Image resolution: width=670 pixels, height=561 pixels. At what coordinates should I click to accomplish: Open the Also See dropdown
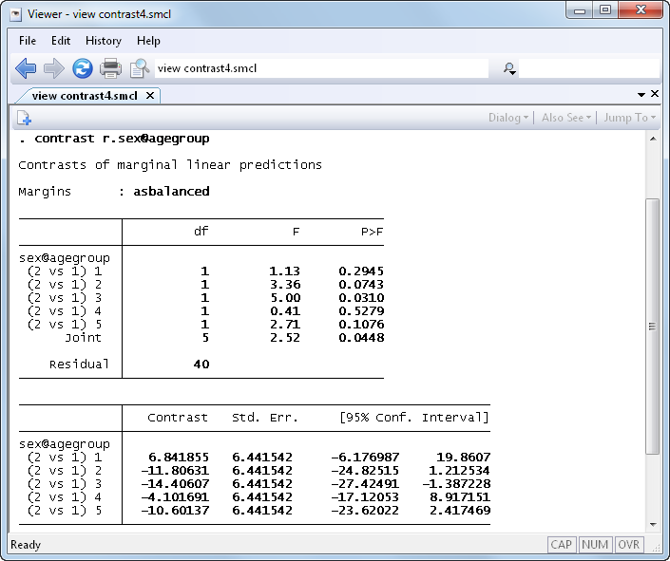[x=566, y=118]
